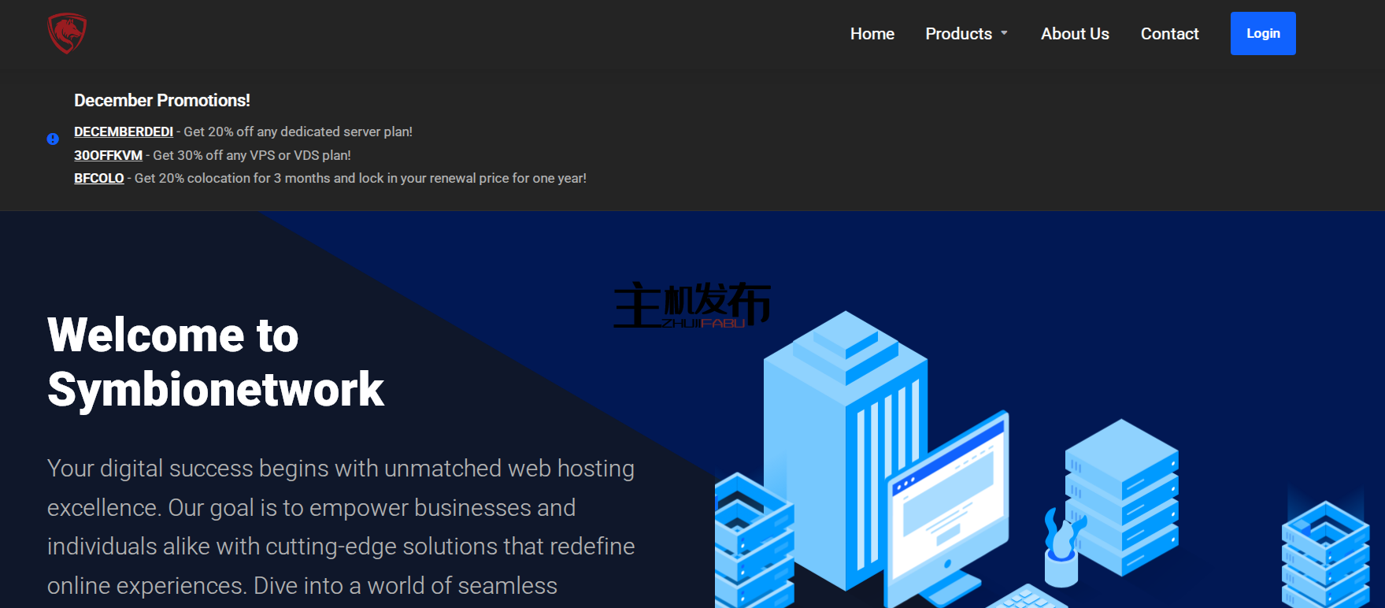Go to the Home page
The height and width of the screenshot is (608, 1385).
click(872, 34)
